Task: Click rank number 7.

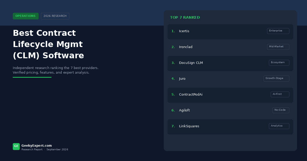Action: [x=173, y=126]
